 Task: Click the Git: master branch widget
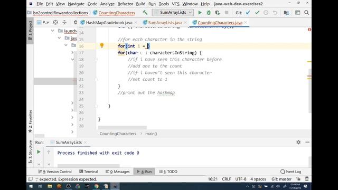coord(281,179)
